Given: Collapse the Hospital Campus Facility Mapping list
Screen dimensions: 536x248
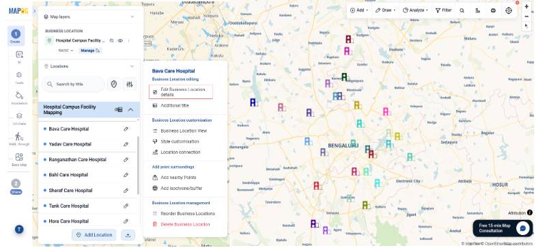Looking at the screenshot, I should tap(130, 110).
